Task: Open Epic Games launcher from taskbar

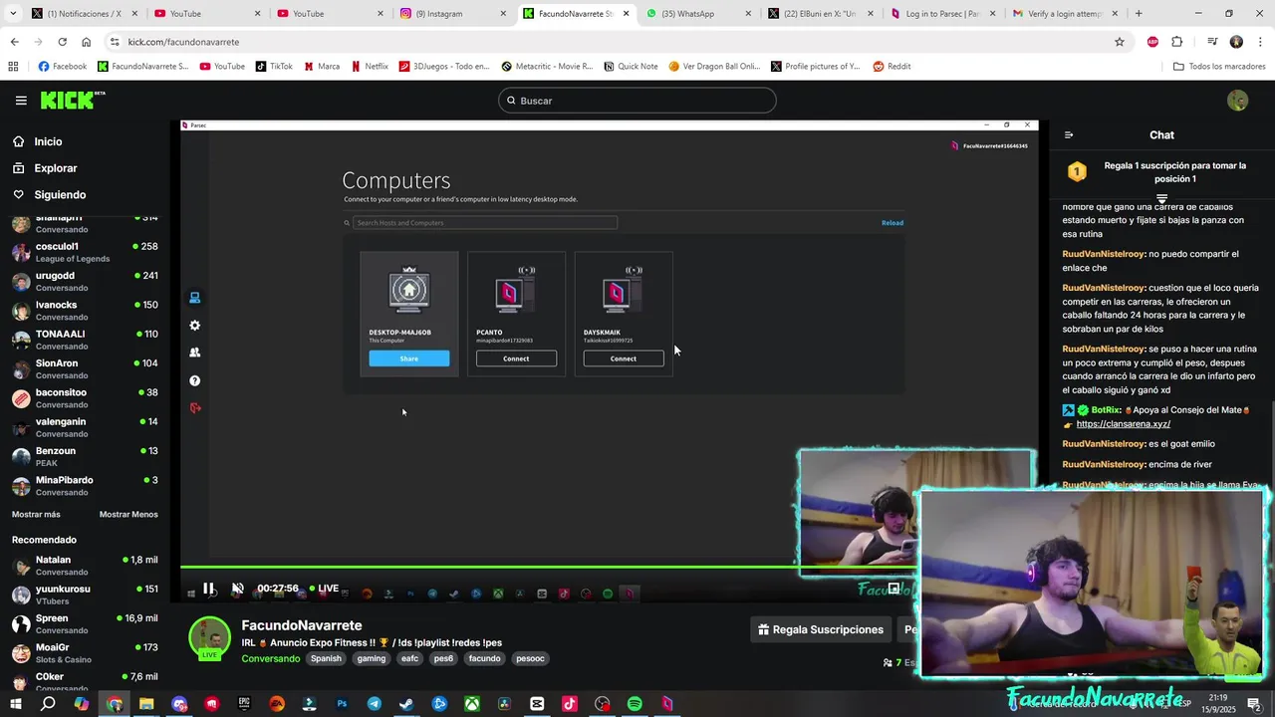Action: pyautogui.click(x=244, y=704)
